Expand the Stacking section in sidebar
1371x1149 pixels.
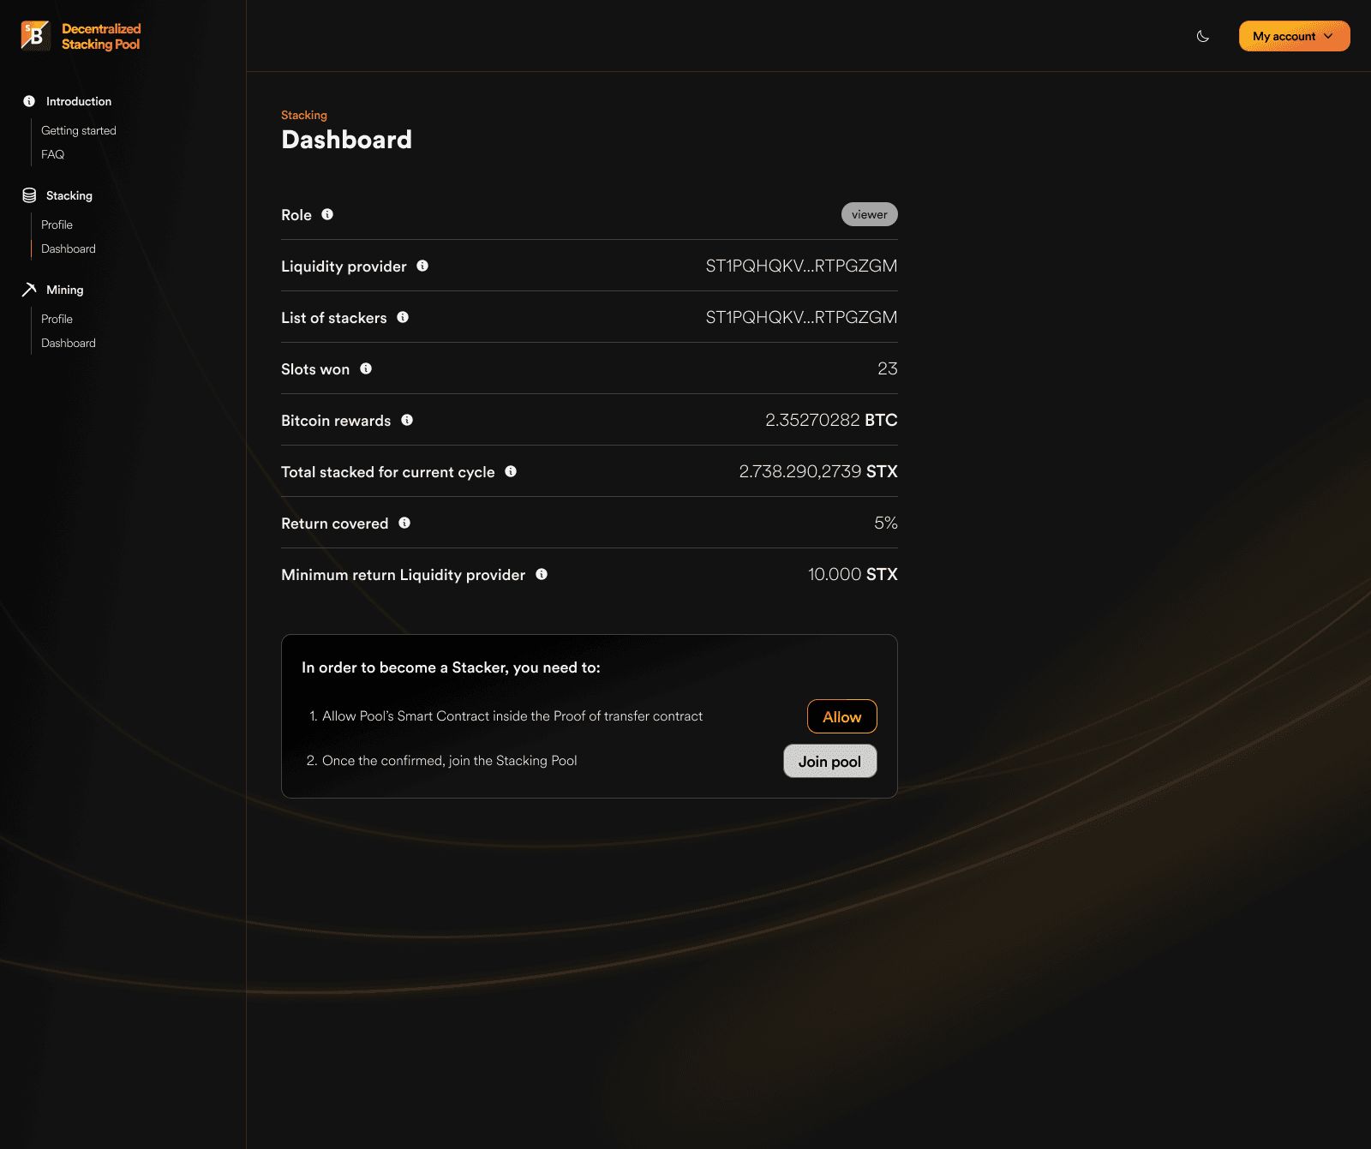click(x=69, y=194)
